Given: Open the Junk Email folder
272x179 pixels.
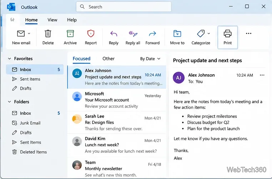Looking at the screenshot, I should tap(35, 123).
